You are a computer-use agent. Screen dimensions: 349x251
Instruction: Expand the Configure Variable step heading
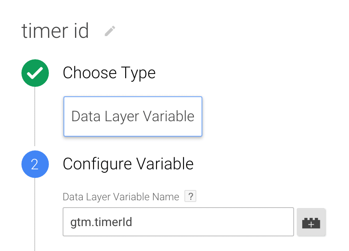(x=128, y=164)
